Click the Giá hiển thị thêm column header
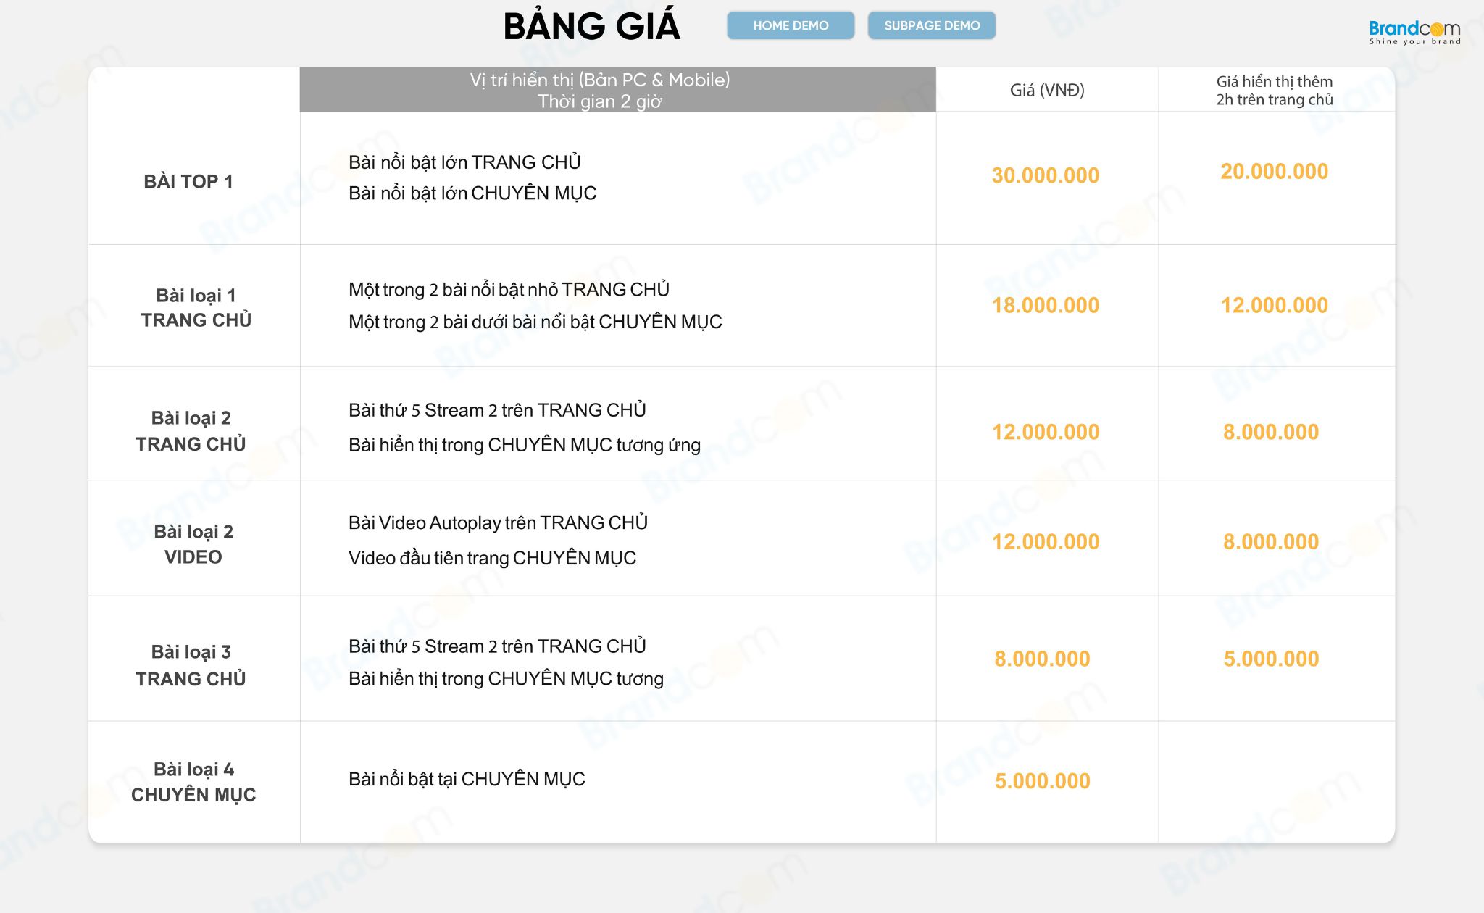This screenshot has height=913, width=1484. (x=1275, y=90)
